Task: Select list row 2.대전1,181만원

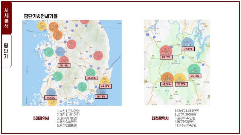Action: click(x=68, y=115)
